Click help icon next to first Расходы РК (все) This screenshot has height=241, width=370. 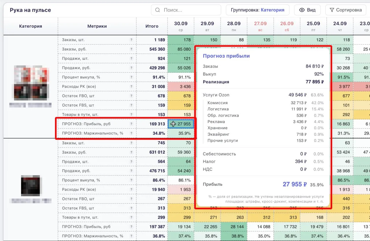(131, 87)
